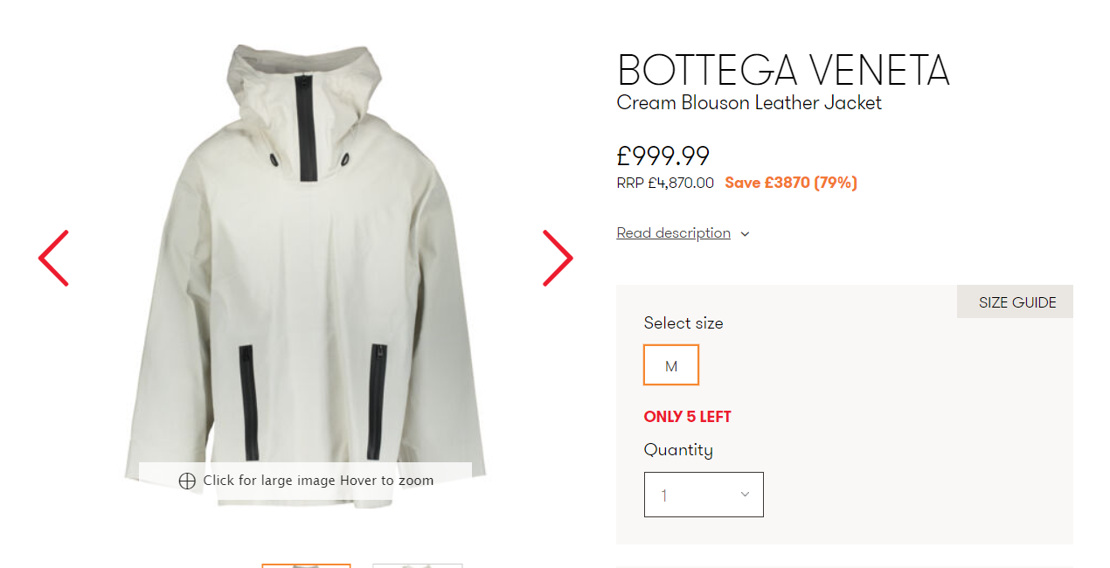Select the second product thumbnail
The image size is (1110, 568).
click(x=417, y=565)
